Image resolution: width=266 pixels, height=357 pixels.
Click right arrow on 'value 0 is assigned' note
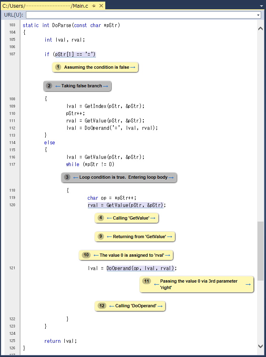[x=167, y=256]
